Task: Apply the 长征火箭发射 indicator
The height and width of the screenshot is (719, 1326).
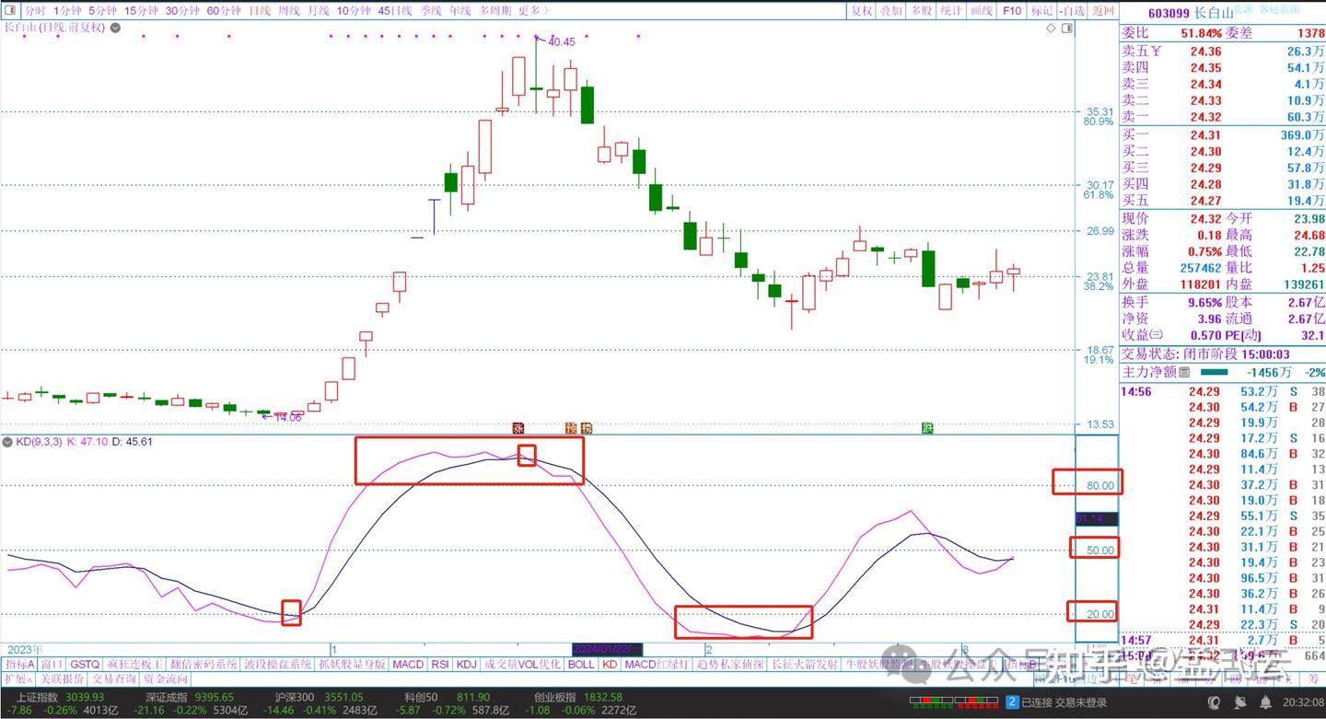Action: pyautogui.click(x=806, y=664)
